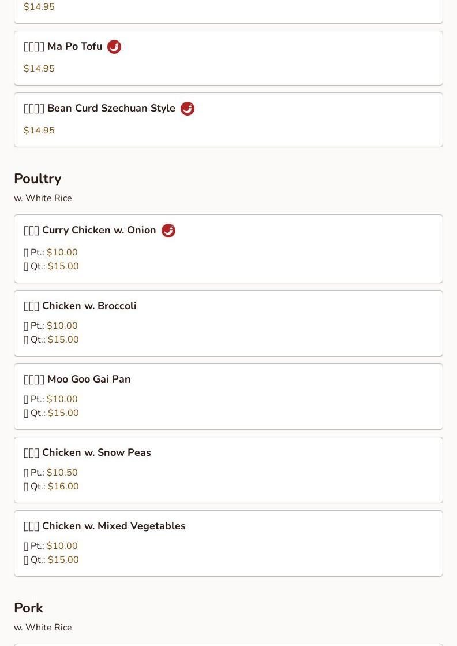Click Mixed Vegetables quart price $15.00
457x646 pixels.
click(63, 560)
